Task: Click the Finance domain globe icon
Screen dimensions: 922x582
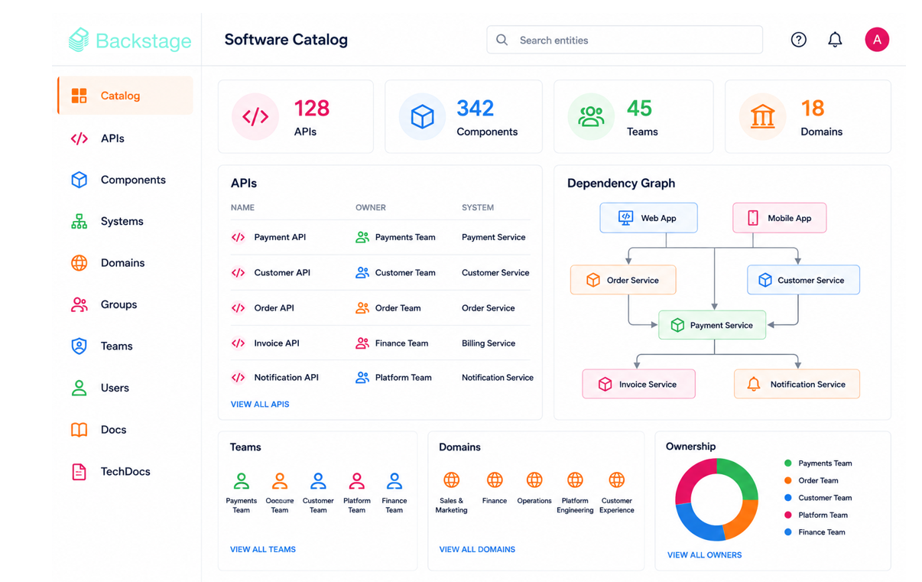Action: [x=495, y=480]
